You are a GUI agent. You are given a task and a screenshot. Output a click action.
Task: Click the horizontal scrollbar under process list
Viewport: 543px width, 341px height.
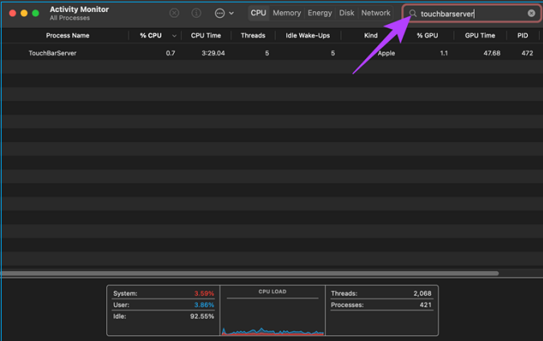[x=249, y=273]
